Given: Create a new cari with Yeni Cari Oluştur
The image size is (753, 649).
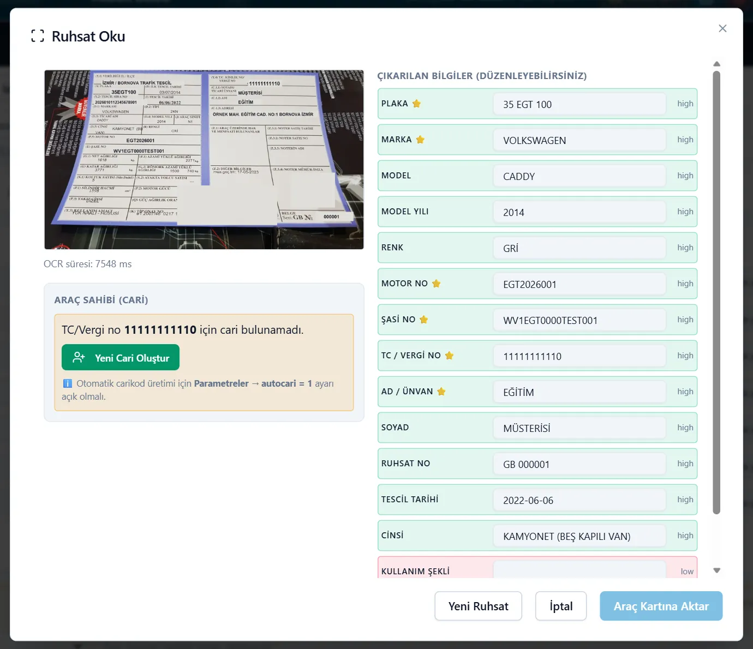Looking at the screenshot, I should coord(121,358).
